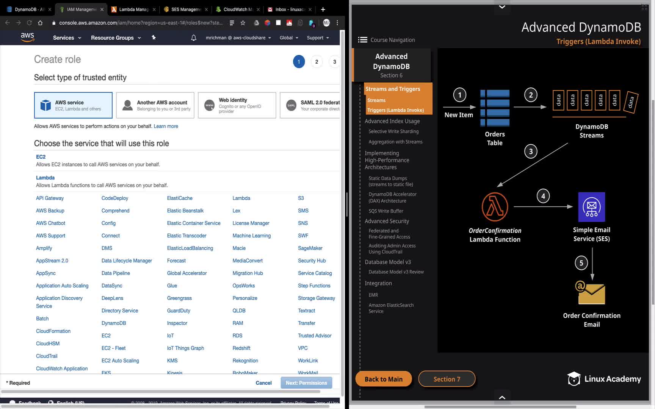Open the Services dropdown

[x=67, y=38]
